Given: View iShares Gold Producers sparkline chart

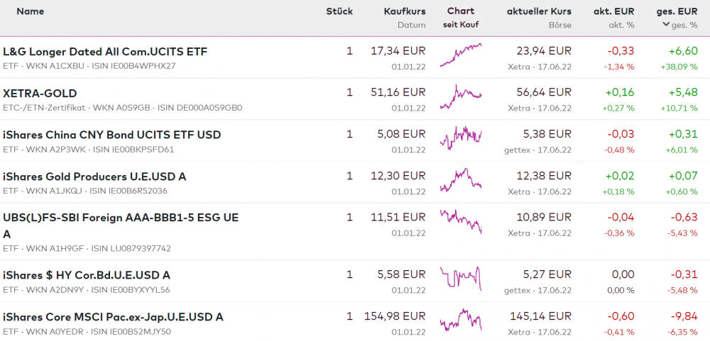Looking at the screenshot, I should [461, 179].
